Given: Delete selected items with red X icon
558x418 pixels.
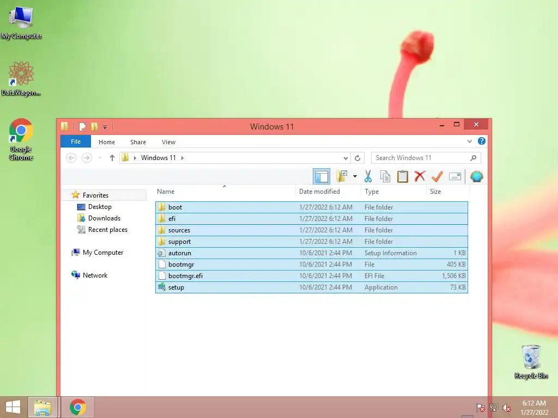Looking at the screenshot, I should pyautogui.click(x=420, y=176).
